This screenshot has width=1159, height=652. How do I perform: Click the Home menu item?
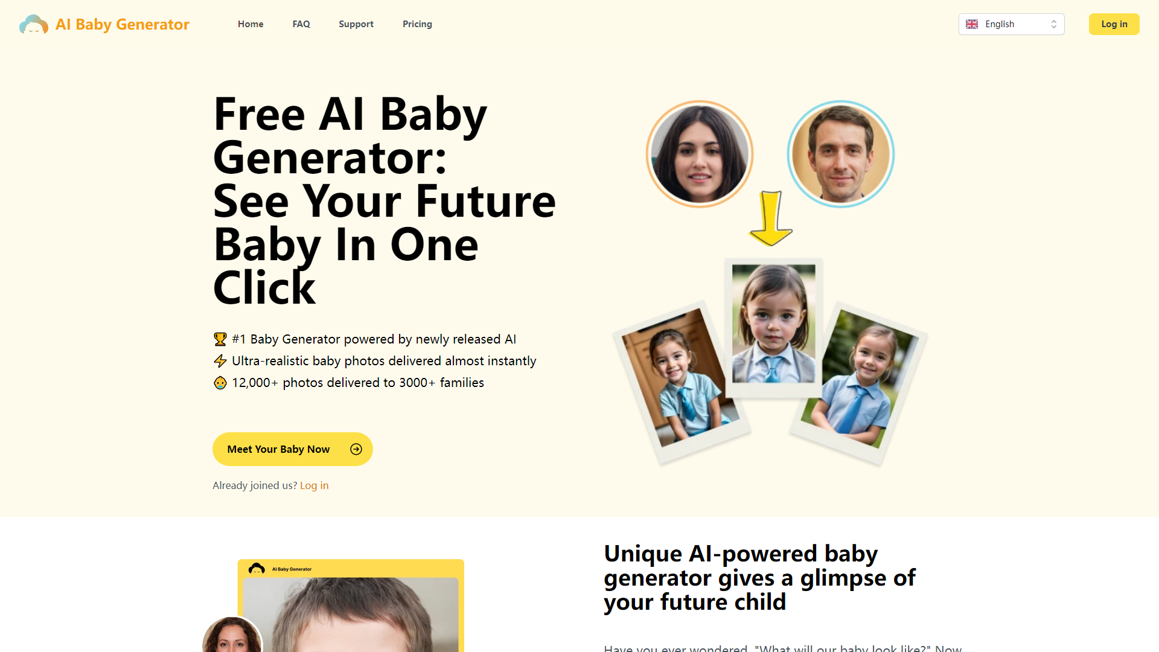tap(250, 24)
